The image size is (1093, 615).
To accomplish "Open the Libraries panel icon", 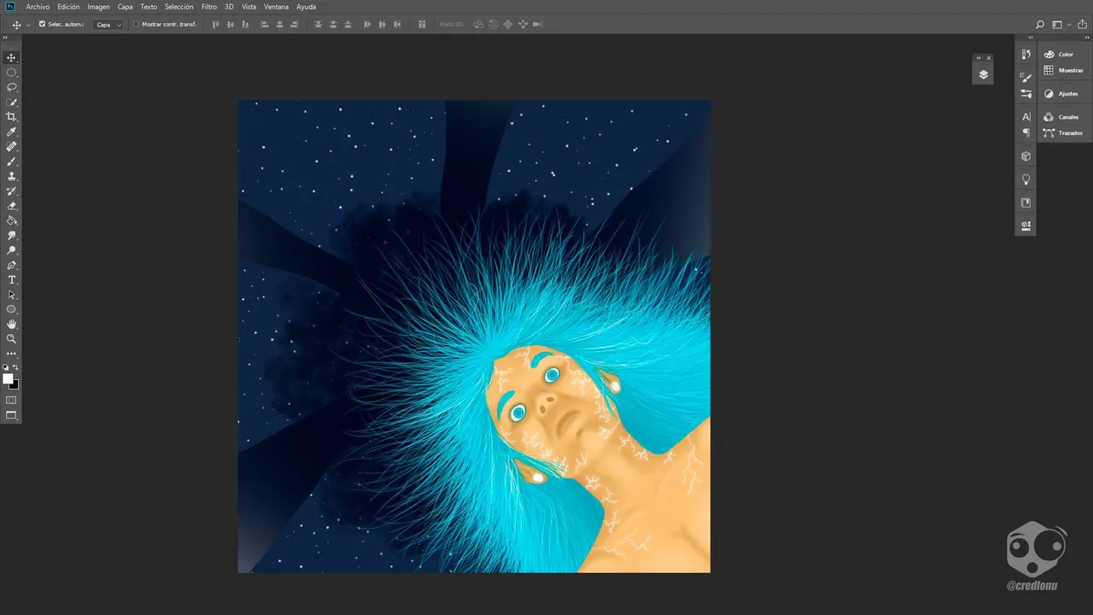I will (x=1026, y=202).
